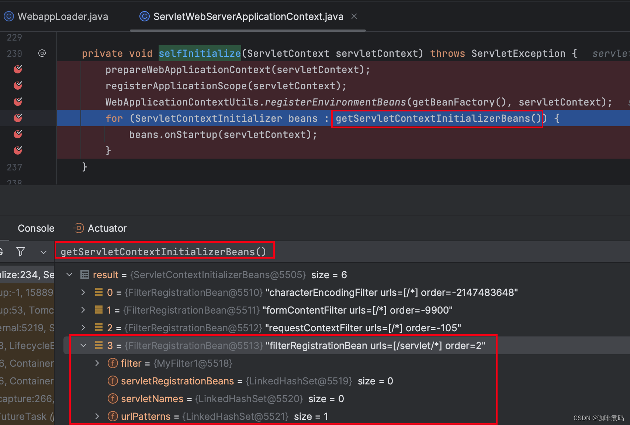
Task: Click the class icon on WebappLoader.java tab
Action: (x=9, y=17)
